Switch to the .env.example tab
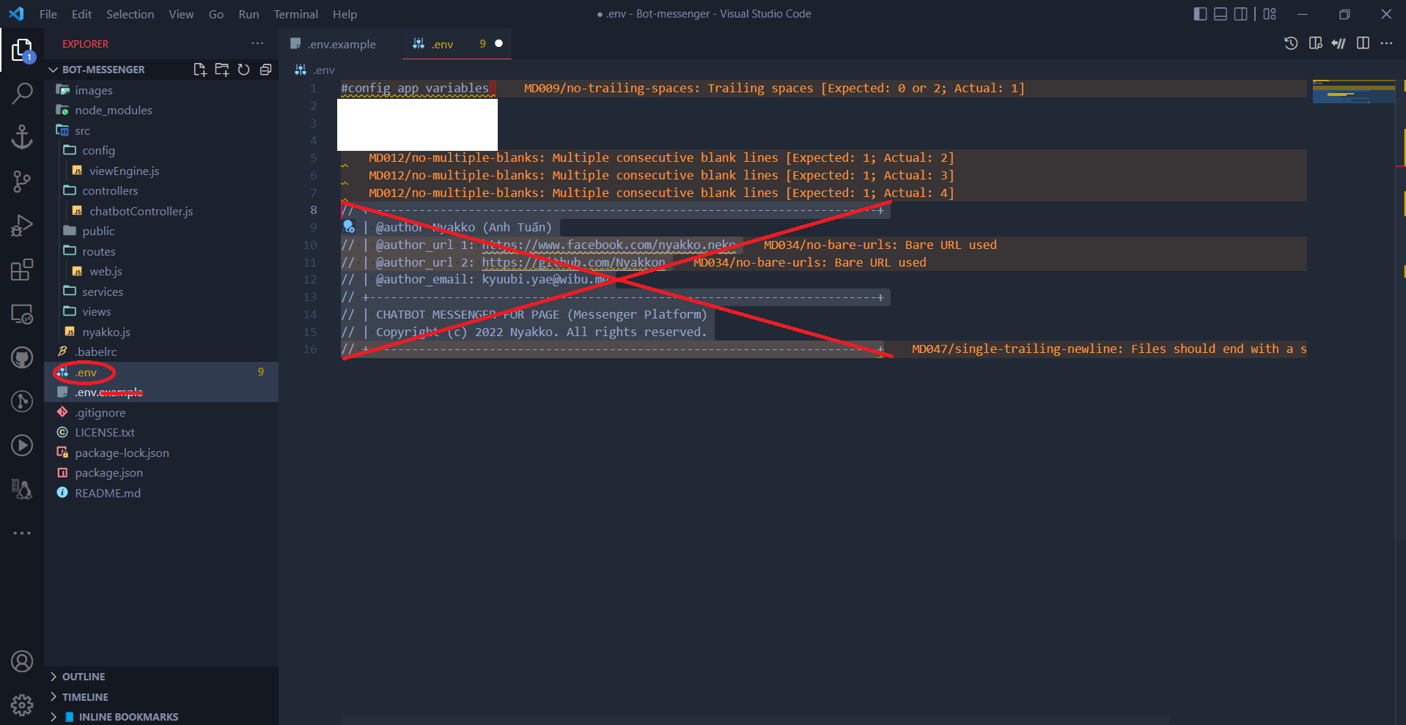The height and width of the screenshot is (725, 1406). pyautogui.click(x=341, y=44)
